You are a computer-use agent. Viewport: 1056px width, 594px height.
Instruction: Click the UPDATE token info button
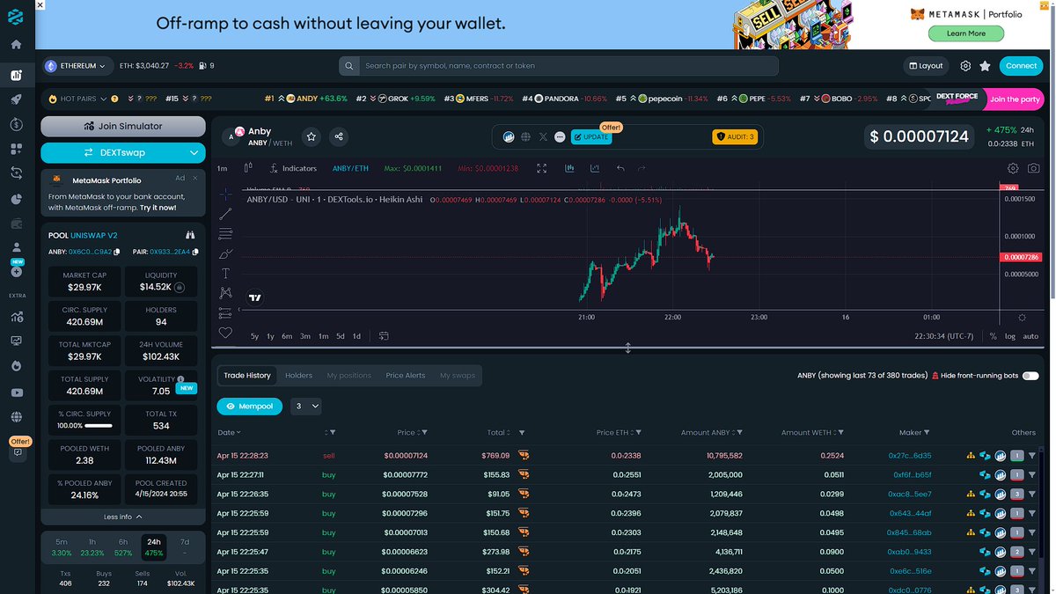(591, 136)
